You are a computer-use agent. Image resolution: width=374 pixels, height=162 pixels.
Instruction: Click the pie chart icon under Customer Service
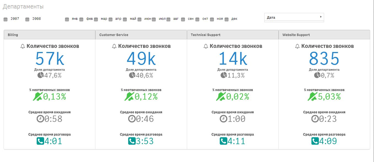pos(132,75)
